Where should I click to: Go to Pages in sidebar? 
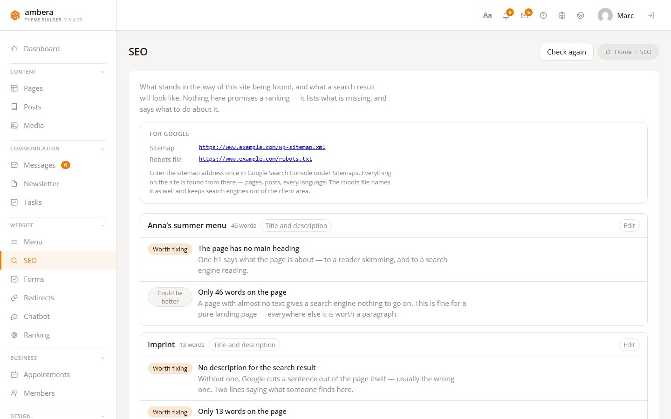pyautogui.click(x=58, y=88)
